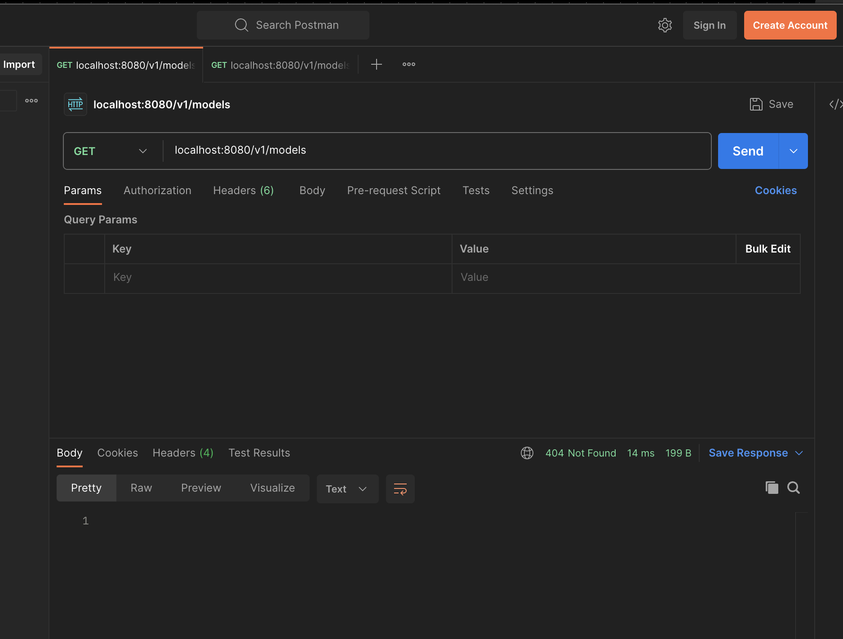Save the current request

[771, 104]
